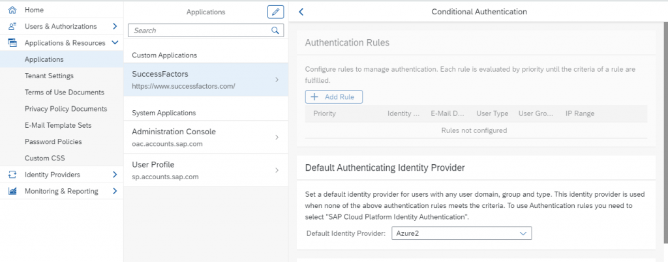The height and width of the screenshot is (262, 668).
Task: Click the User Type column header
Action: pos(492,113)
